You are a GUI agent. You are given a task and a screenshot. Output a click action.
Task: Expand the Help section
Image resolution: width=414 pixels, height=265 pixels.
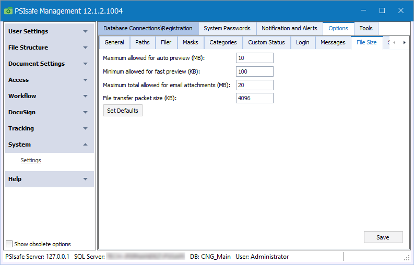[x=50, y=179]
